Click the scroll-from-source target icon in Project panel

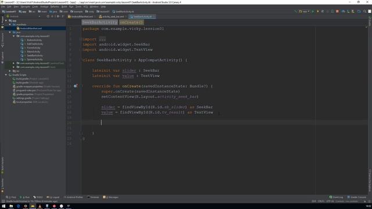pos(48,16)
